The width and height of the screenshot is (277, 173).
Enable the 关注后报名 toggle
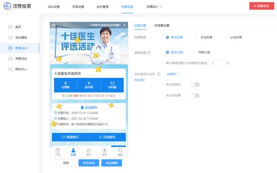[x=195, y=85]
